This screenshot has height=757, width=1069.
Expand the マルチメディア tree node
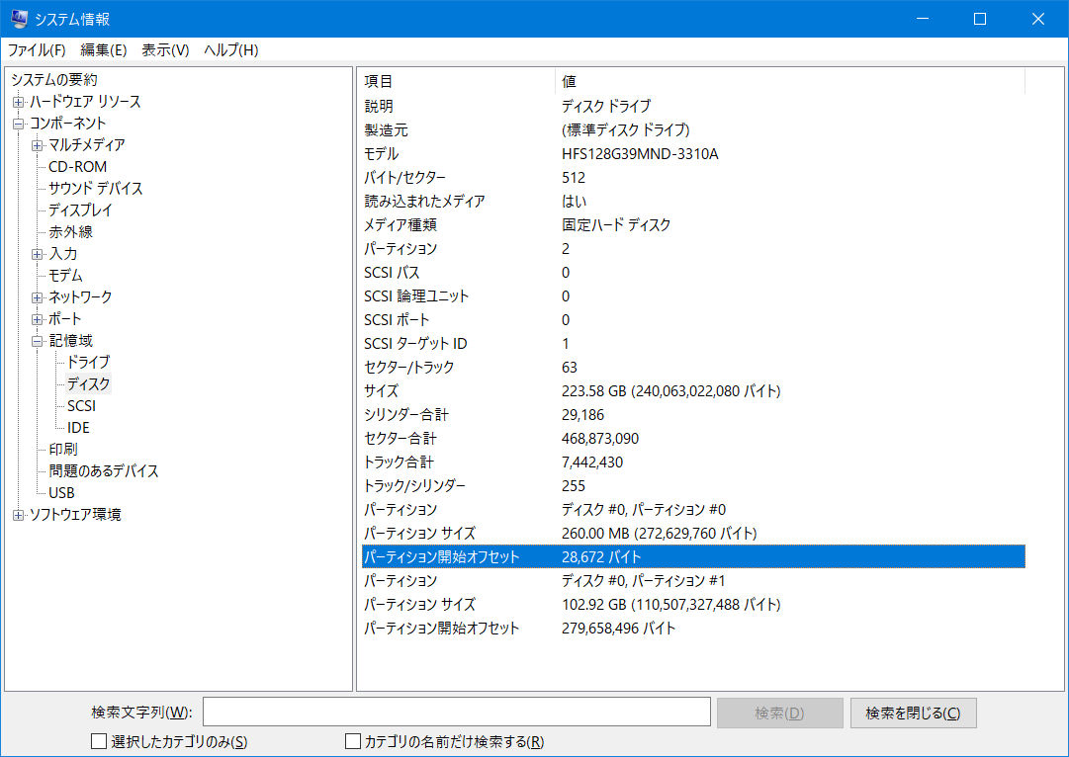click(37, 145)
